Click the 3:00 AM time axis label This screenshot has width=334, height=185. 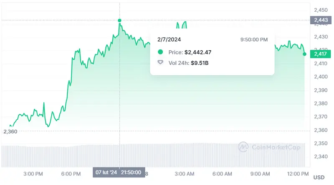tap(185, 173)
